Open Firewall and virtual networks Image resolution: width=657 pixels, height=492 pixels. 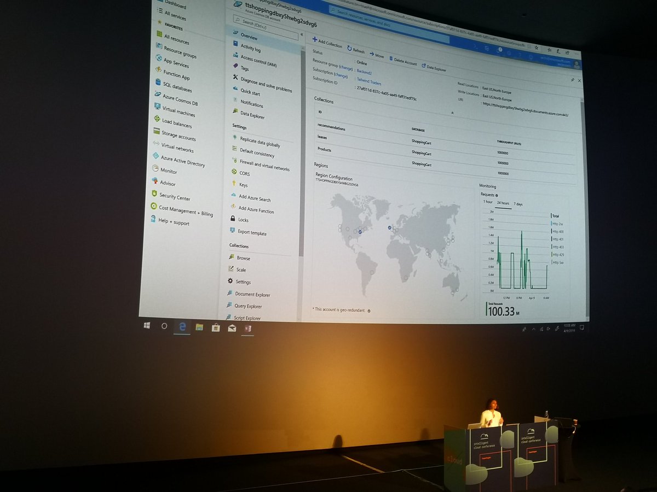[264, 165]
